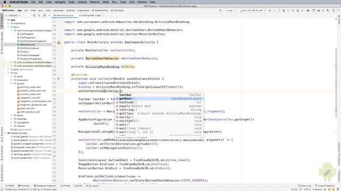Select toolbar suggestion in completion popup
The width and height of the screenshot is (341, 191).
coord(159,95)
